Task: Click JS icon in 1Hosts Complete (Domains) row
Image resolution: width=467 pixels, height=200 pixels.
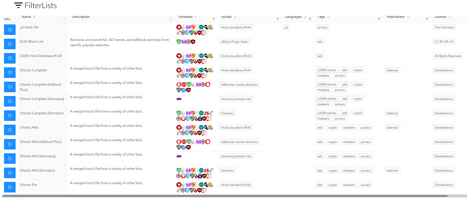Action: [x=206, y=113]
